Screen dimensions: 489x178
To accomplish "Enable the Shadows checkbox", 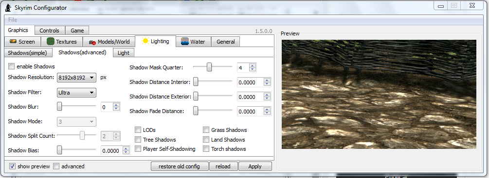I will 12,66.
